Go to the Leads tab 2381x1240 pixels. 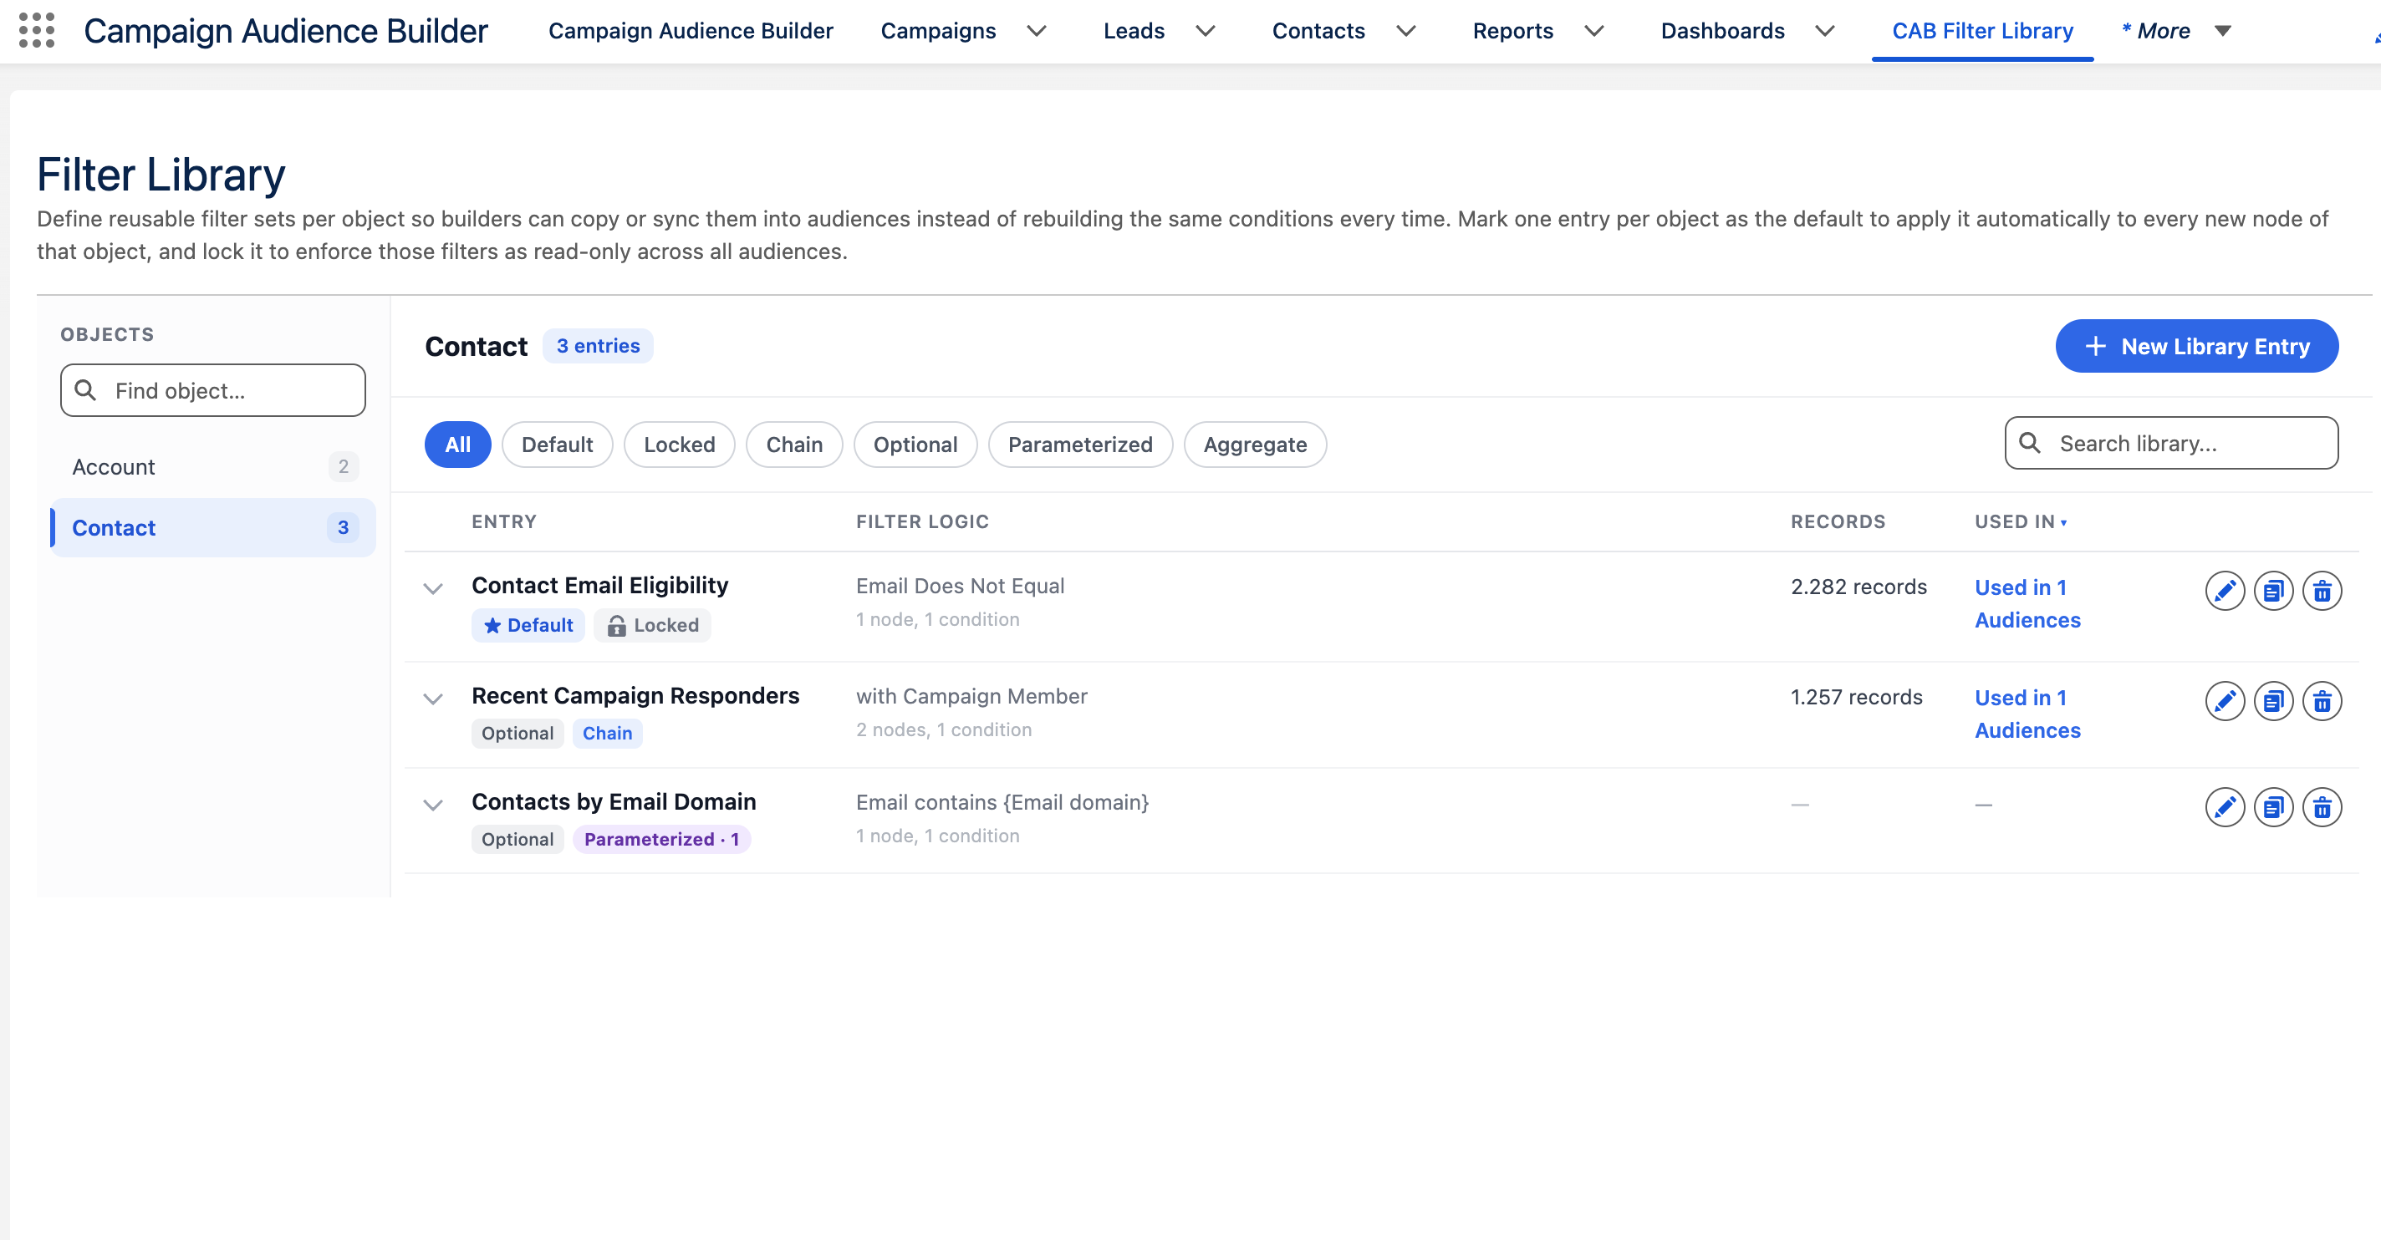(x=1133, y=30)
